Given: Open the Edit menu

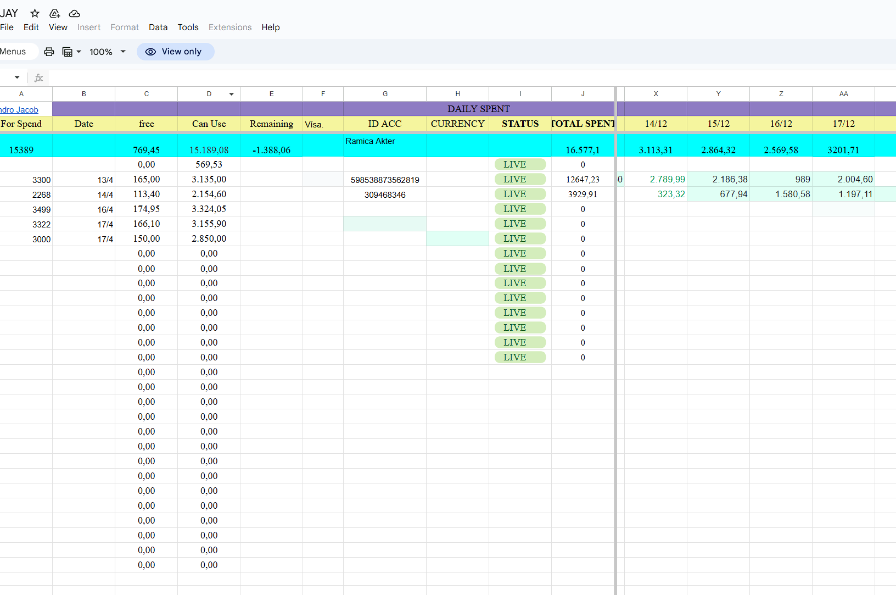Looking at the screenshot, I should [31, 27].
